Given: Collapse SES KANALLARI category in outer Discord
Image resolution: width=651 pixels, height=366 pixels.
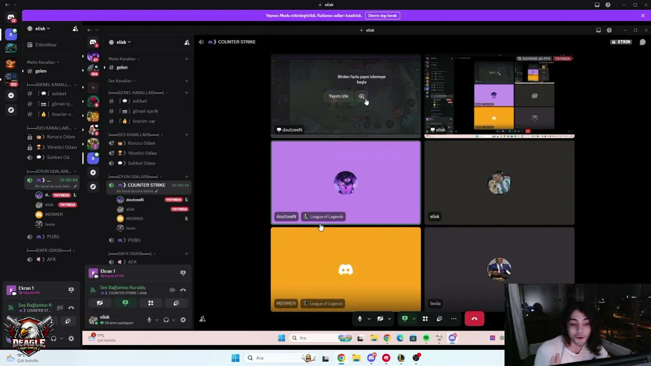Looking at the screenshot, I should [52, 128].
